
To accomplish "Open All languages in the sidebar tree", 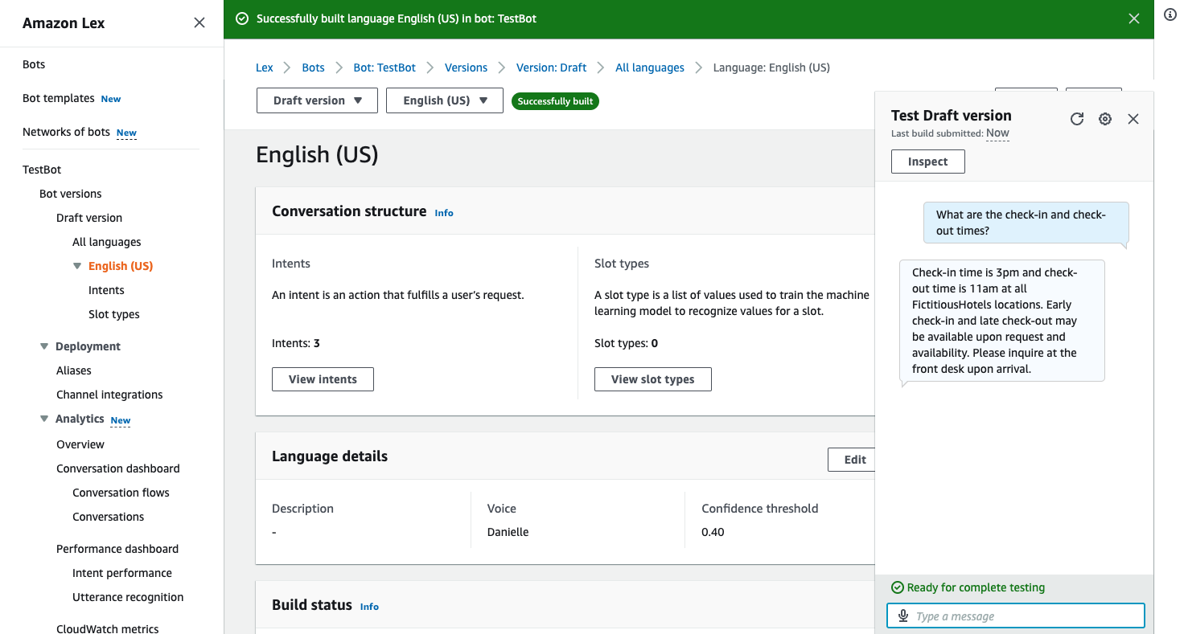I will (x=107, y=242).
